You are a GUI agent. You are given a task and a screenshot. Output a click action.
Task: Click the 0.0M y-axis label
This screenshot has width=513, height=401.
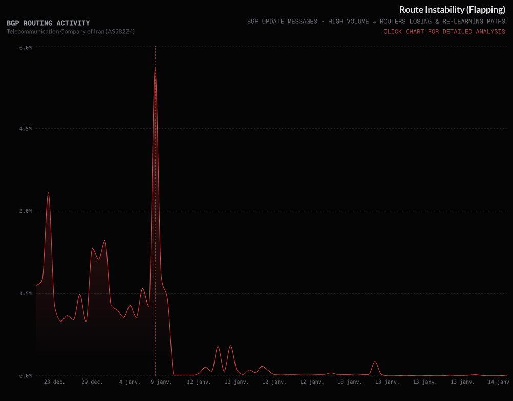[x=26, y=376]
